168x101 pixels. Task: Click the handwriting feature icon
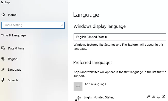164,97
